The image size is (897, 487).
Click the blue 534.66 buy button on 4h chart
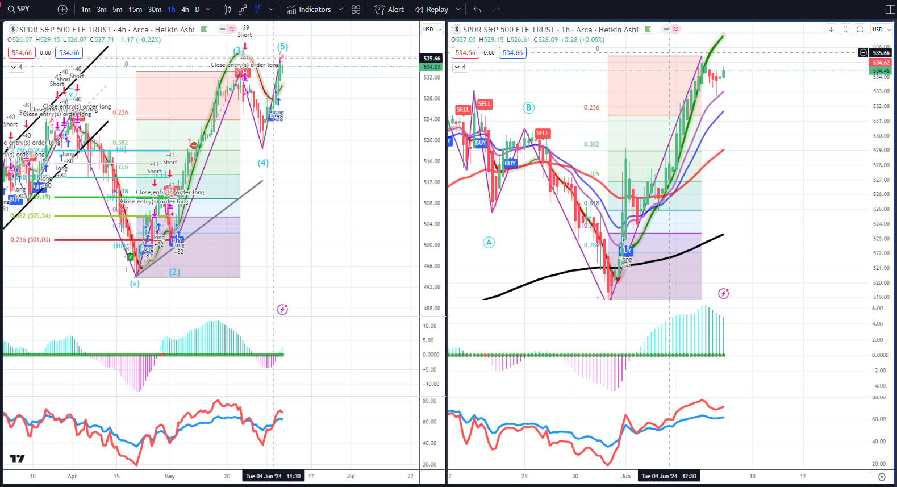[x=69, y=53]
